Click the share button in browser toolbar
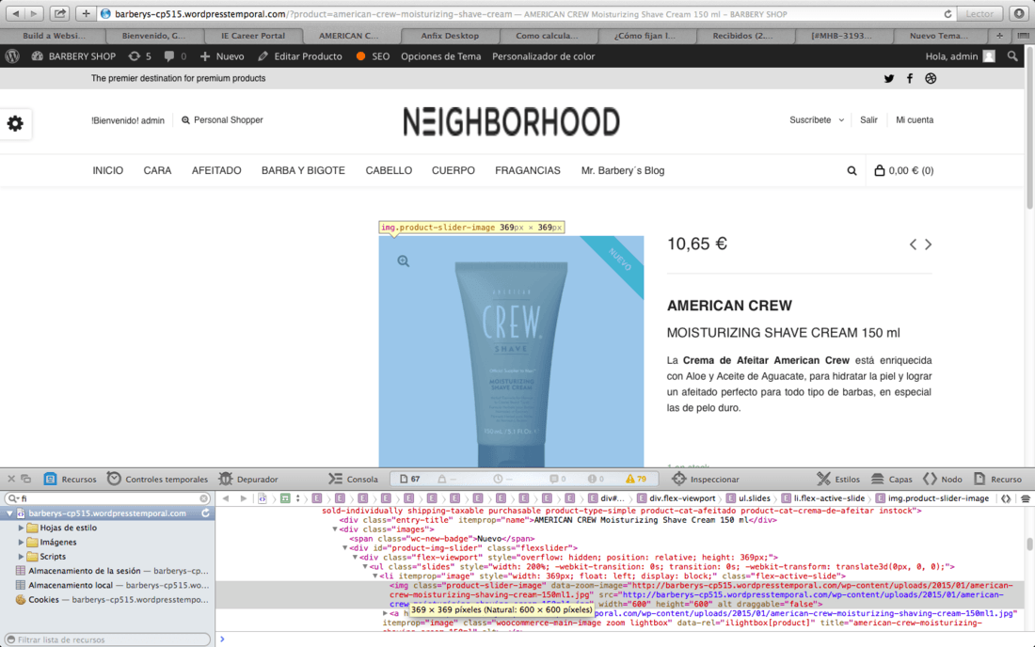The image size is (1035, 647). [x=59, y=13]
